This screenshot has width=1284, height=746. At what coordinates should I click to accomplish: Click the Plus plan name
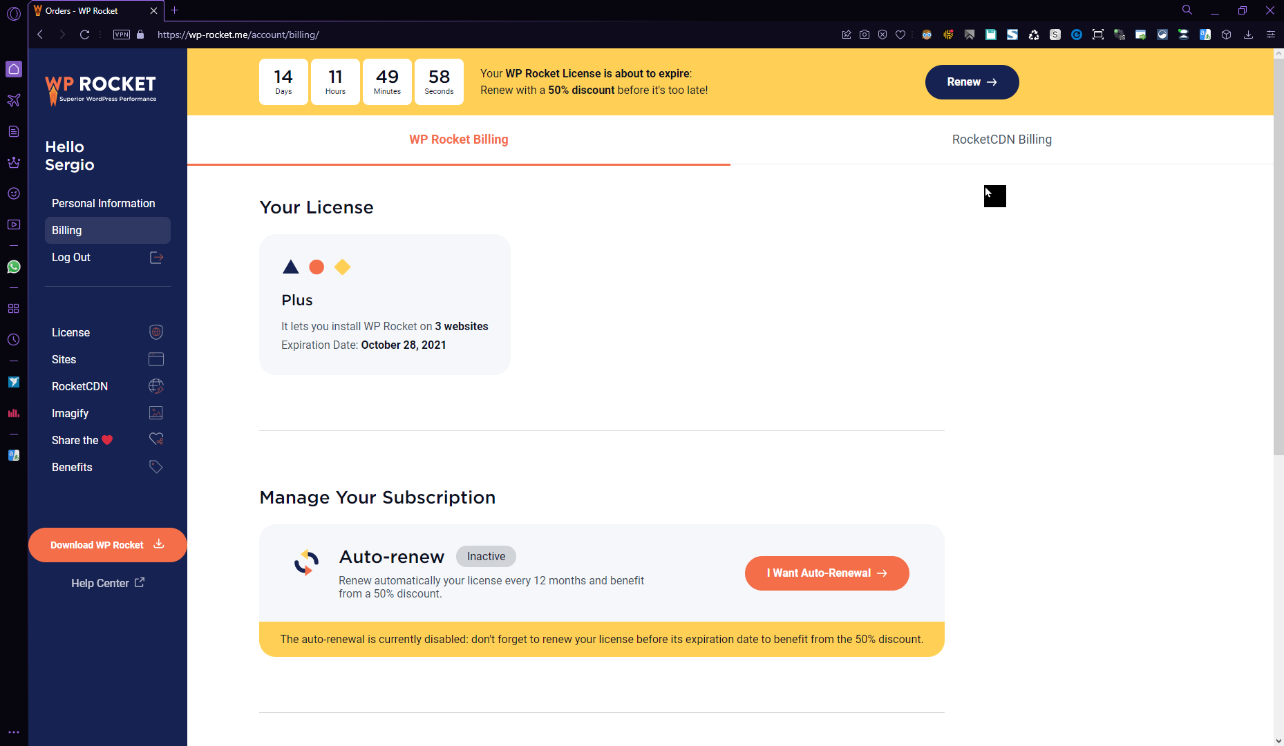pos(297,300)
